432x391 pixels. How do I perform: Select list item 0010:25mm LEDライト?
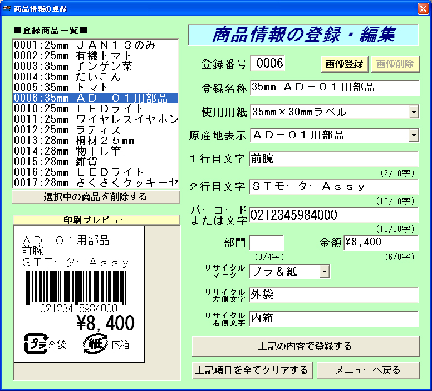96,109
